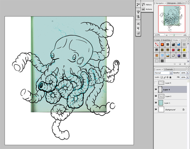Open the Character panel icon
This screenshot has height=149, width=190.
tap(138, 24)
